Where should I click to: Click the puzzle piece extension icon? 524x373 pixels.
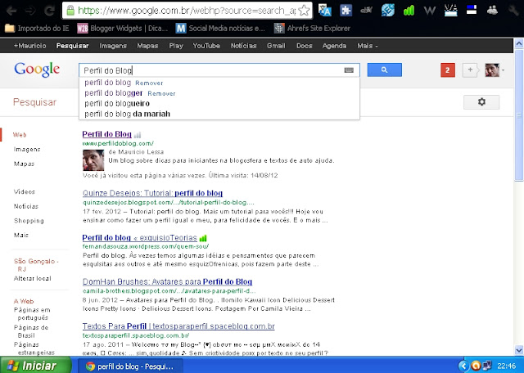coord(346,11)
